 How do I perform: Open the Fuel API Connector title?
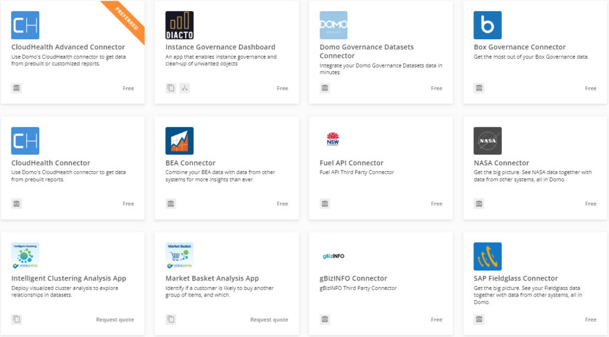click(351, 163)
